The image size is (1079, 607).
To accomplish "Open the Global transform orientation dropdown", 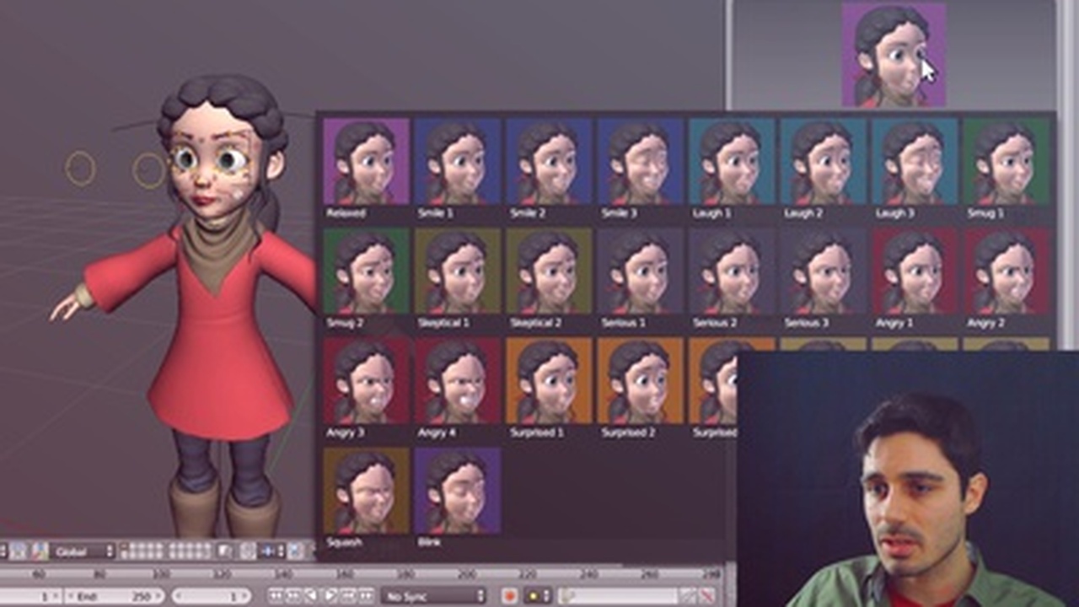I will tap(84, 552).
